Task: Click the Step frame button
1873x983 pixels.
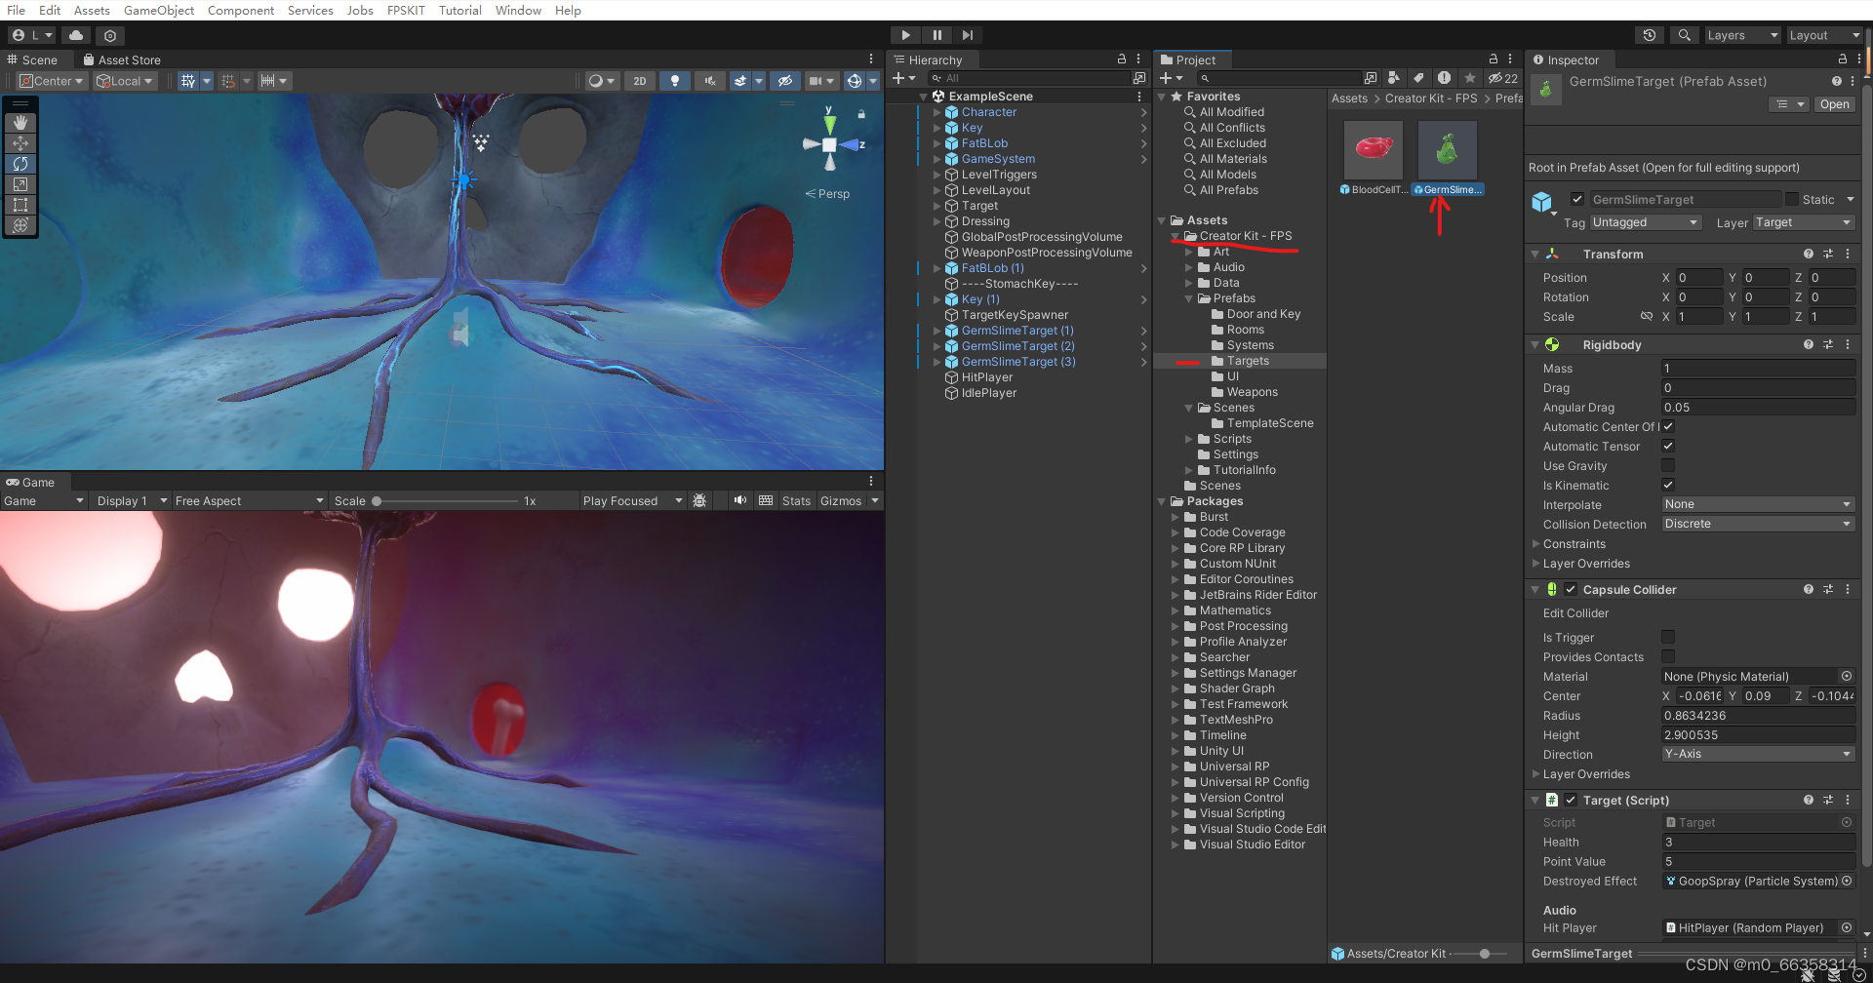Action: click(x=968, y=35)
